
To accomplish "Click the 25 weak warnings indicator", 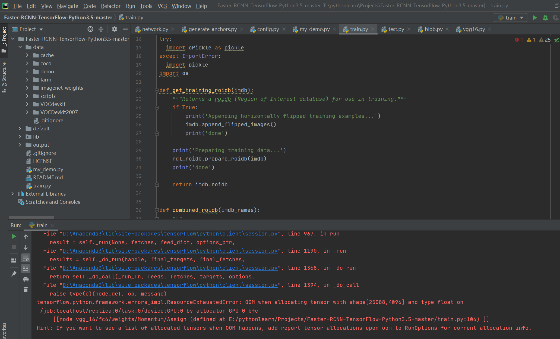I will (x=545, y=40).
